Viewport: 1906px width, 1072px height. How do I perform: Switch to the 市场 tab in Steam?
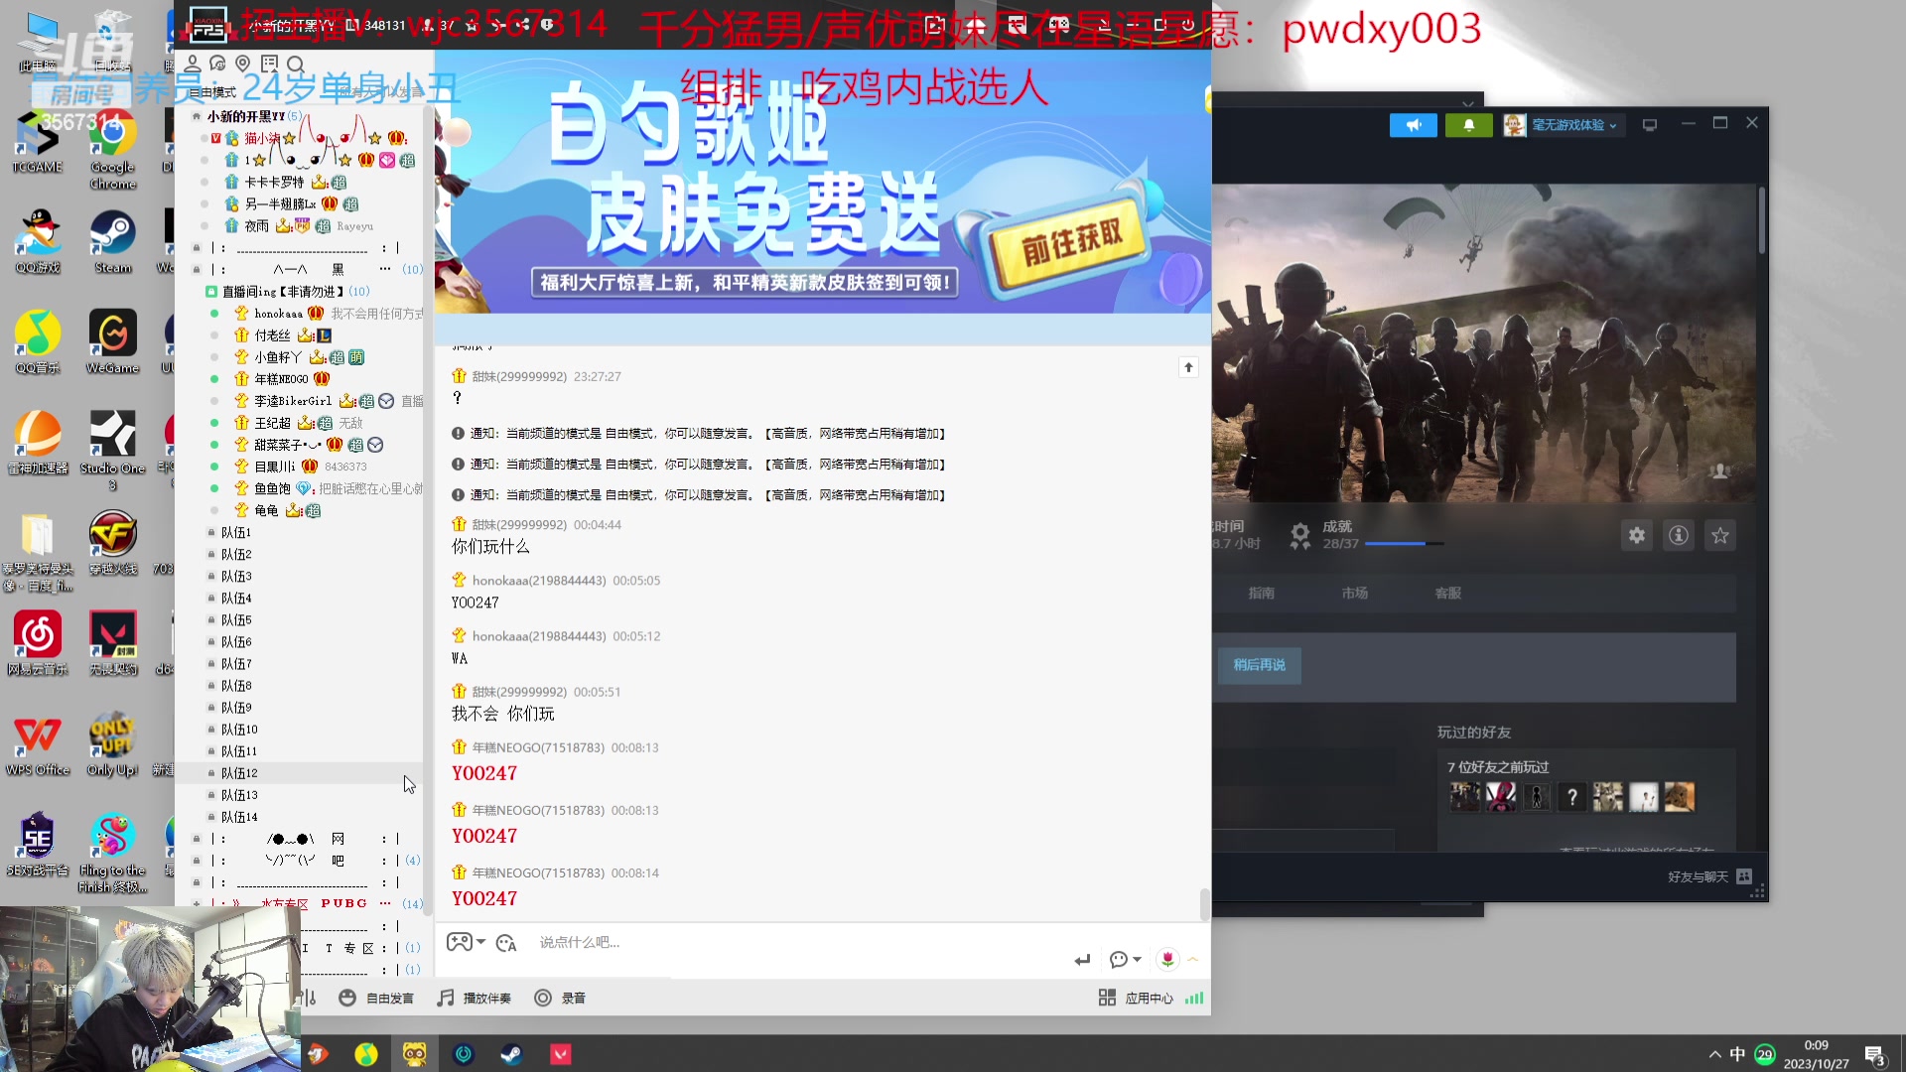1354,593
